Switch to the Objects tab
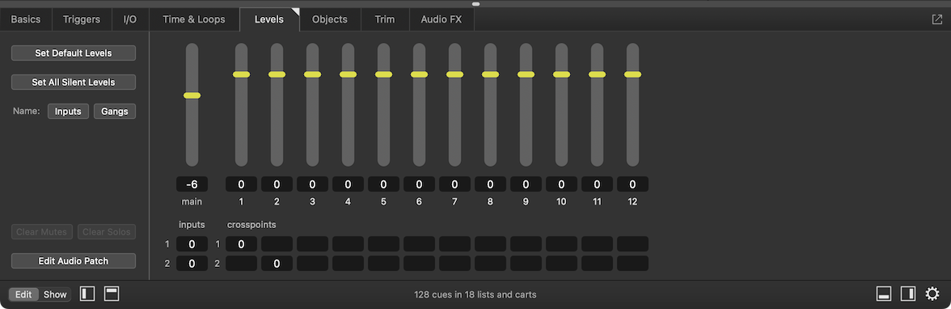The height and width of the screenshot is (309, 951). tap(330, 19)
